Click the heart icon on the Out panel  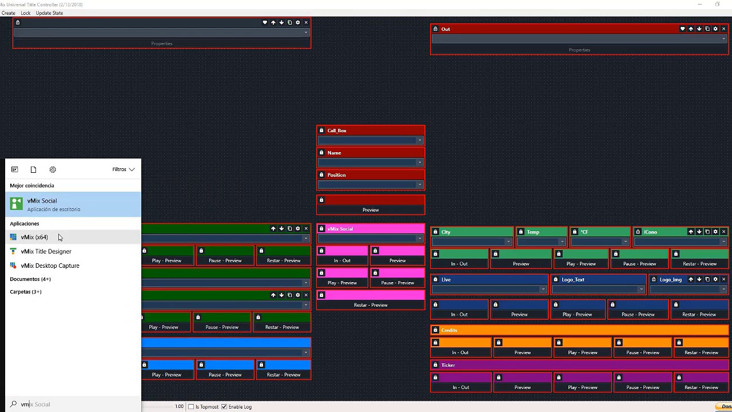pyautogui.click(x=682, y=29)
